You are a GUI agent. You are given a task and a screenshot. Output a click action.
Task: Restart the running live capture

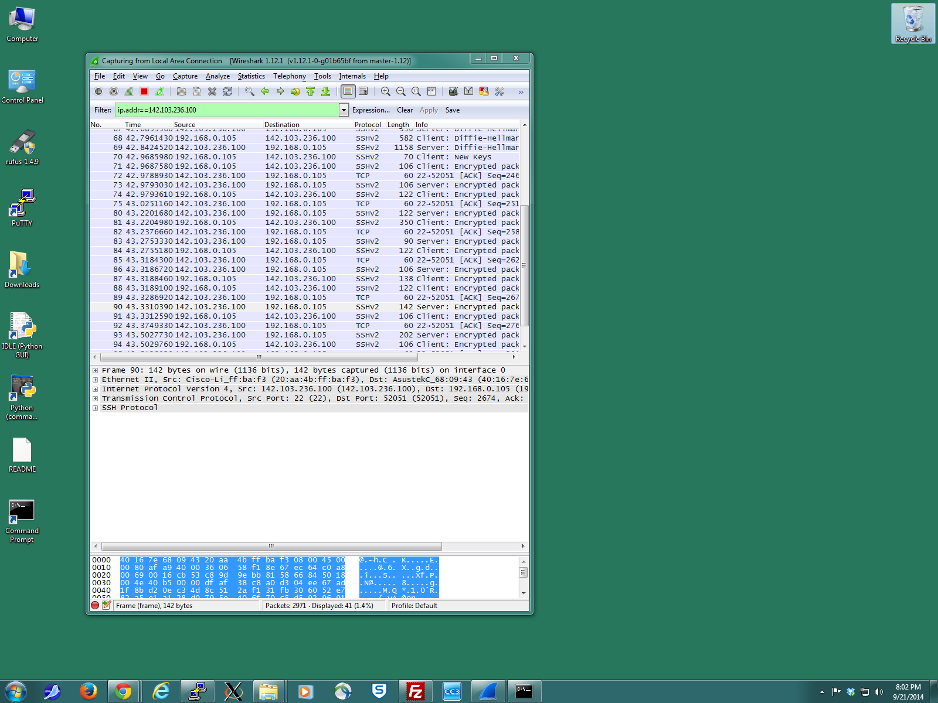[x=159, y=91]
